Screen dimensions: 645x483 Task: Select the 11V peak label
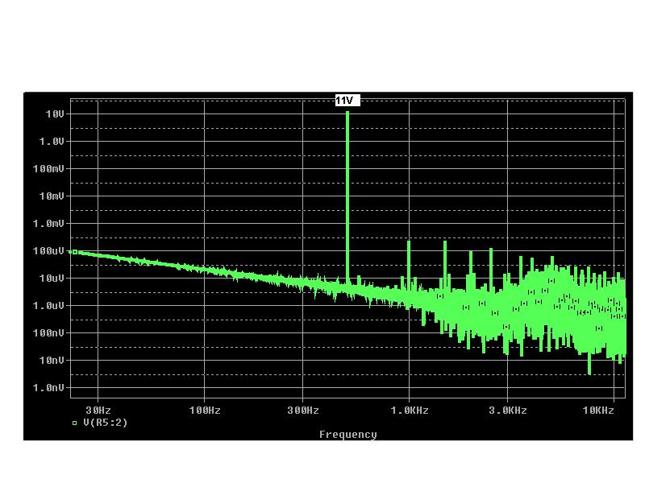pos(347,100)
